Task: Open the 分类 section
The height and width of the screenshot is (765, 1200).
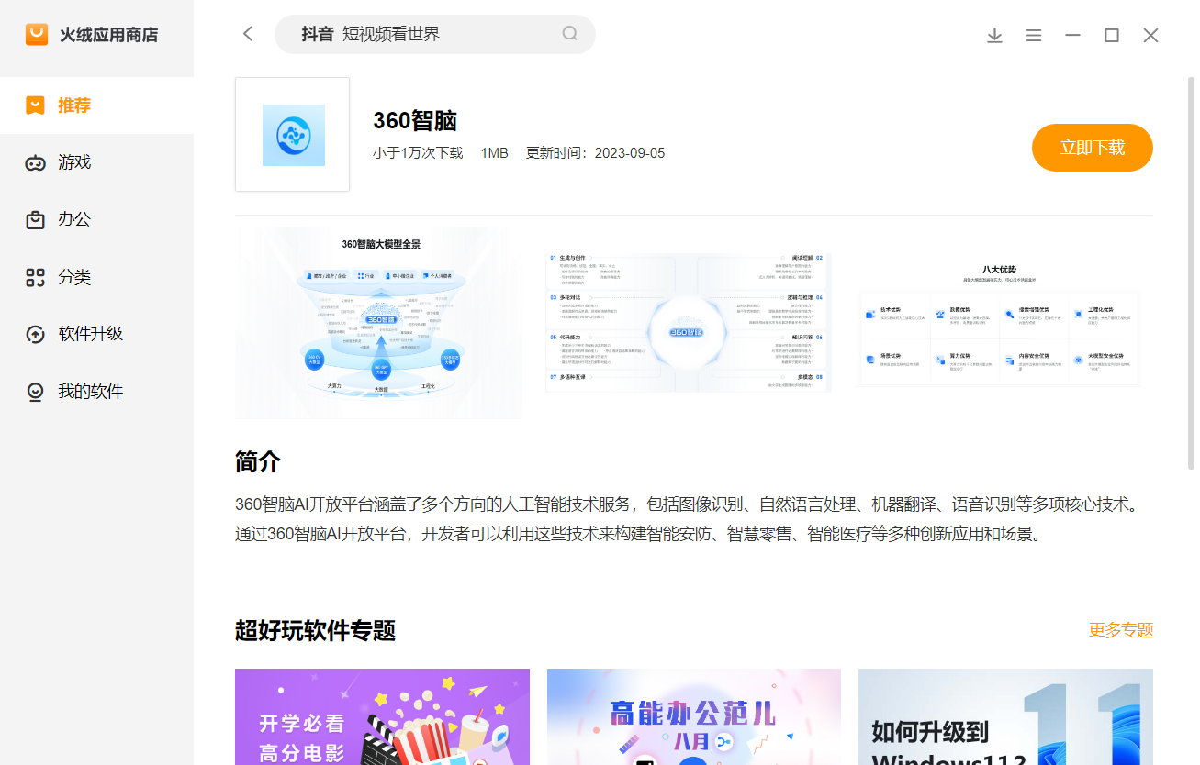Action: click(x=96, y=277)
